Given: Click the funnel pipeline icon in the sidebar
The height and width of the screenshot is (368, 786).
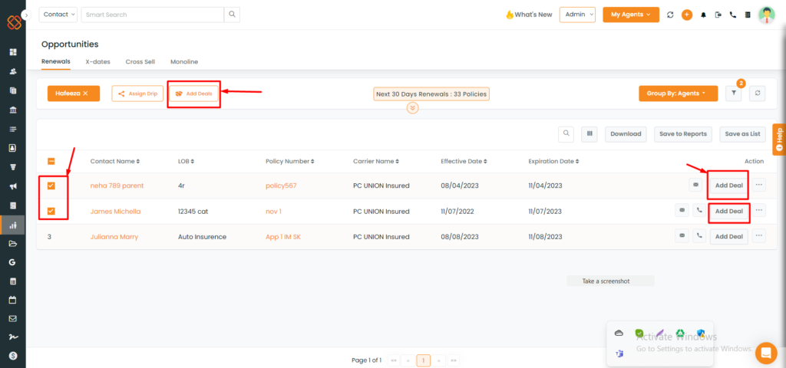Looking at the screenshot, I should tap(13, 166).
